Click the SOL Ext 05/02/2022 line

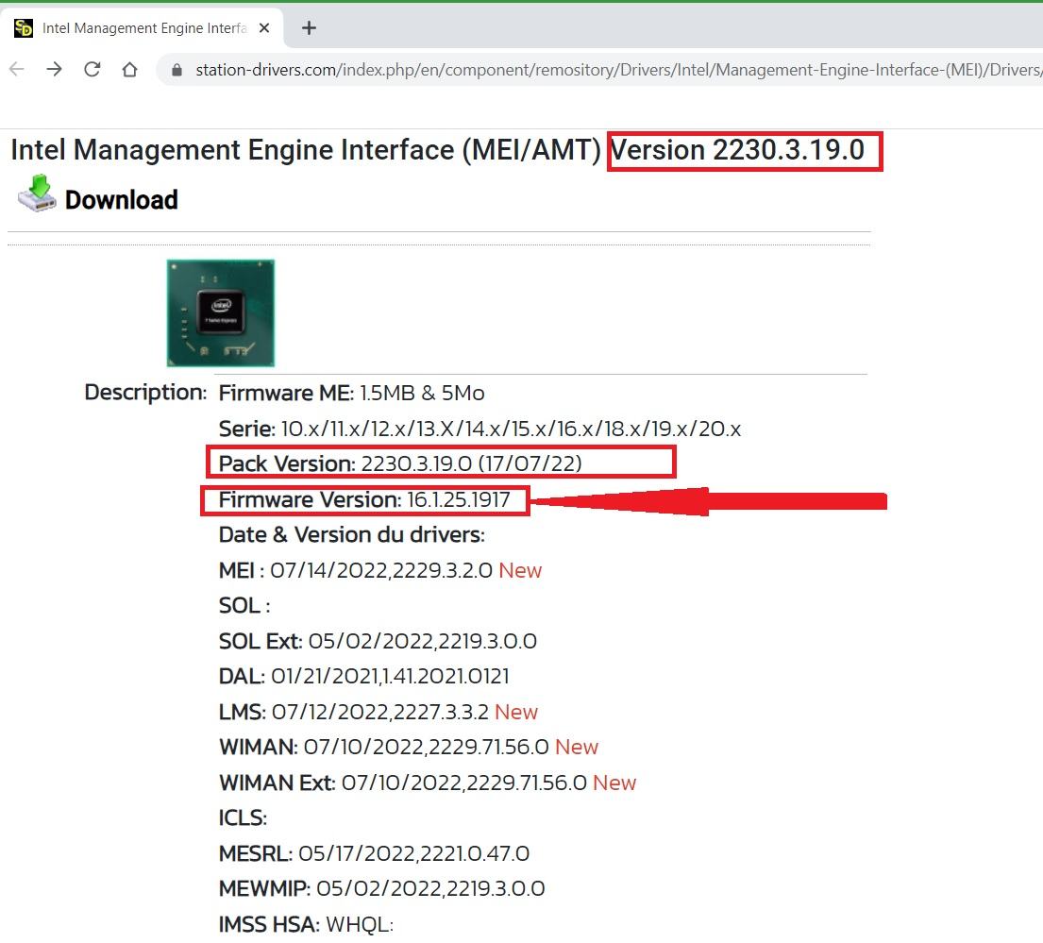click(x=378, y=641)
